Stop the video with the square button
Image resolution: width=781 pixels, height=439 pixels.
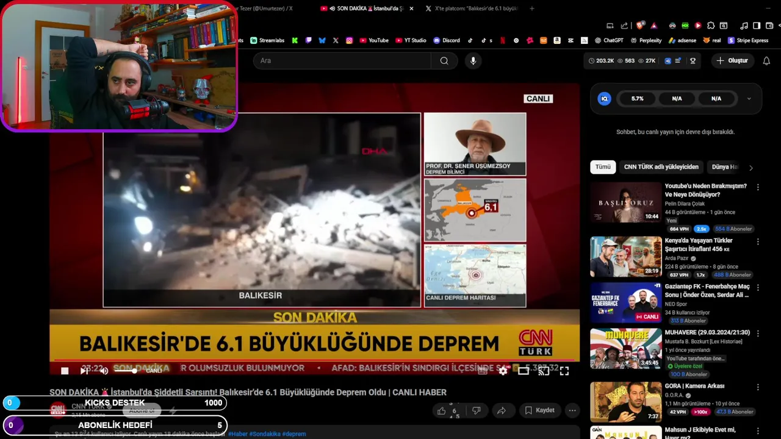65,371
